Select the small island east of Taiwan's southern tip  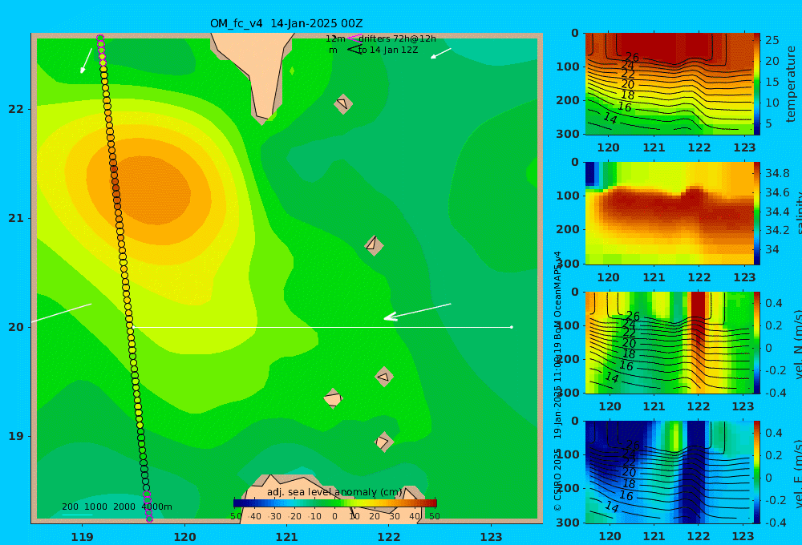coord(343,103)
